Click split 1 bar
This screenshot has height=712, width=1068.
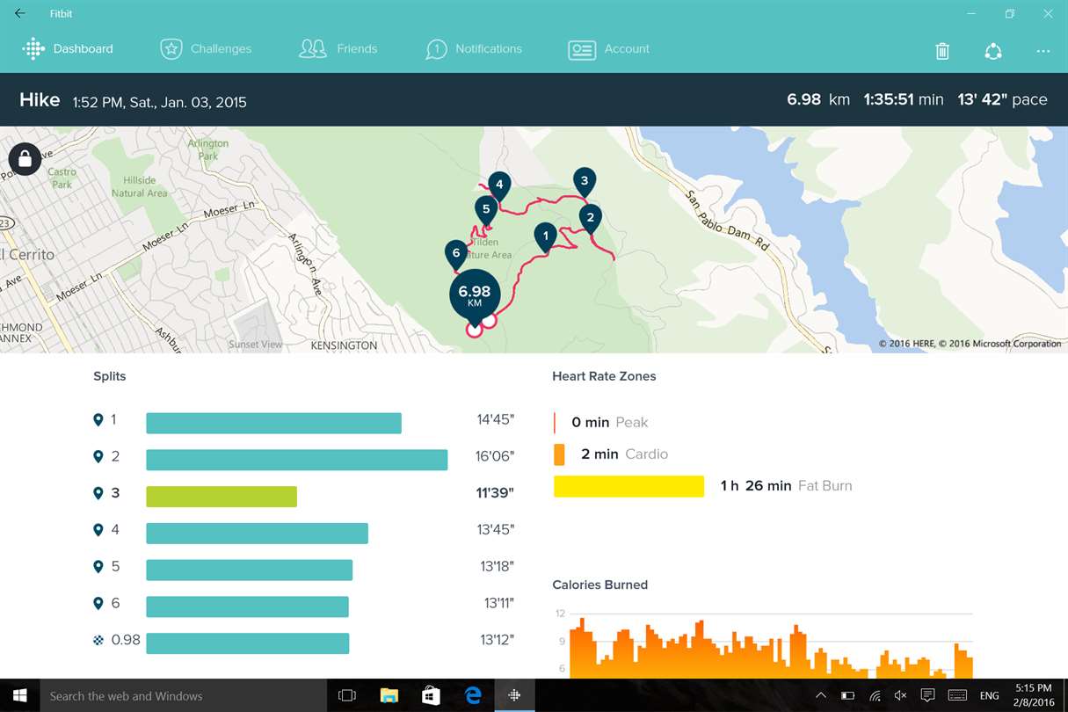pos(273,423)
